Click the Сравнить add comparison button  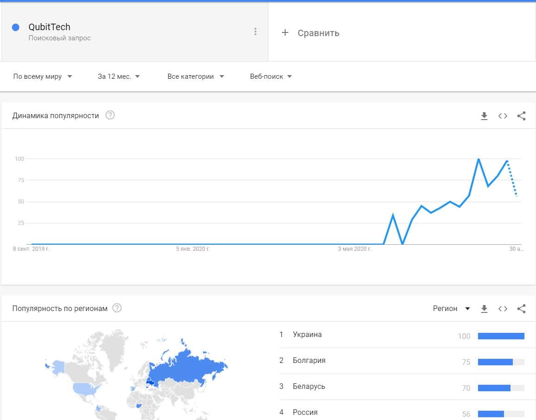pos(311,33)
